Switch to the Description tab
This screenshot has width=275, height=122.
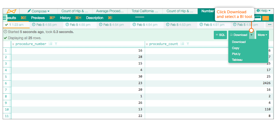pyautogui.click(x=95, y=18)
